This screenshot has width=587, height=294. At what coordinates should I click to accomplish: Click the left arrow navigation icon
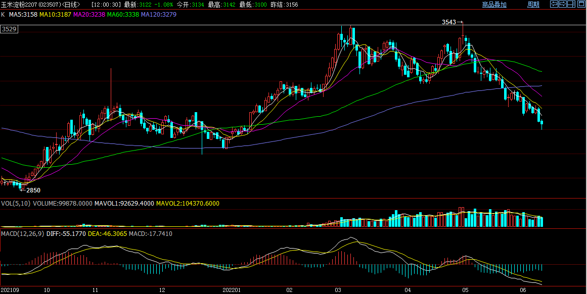coord(554,5)
